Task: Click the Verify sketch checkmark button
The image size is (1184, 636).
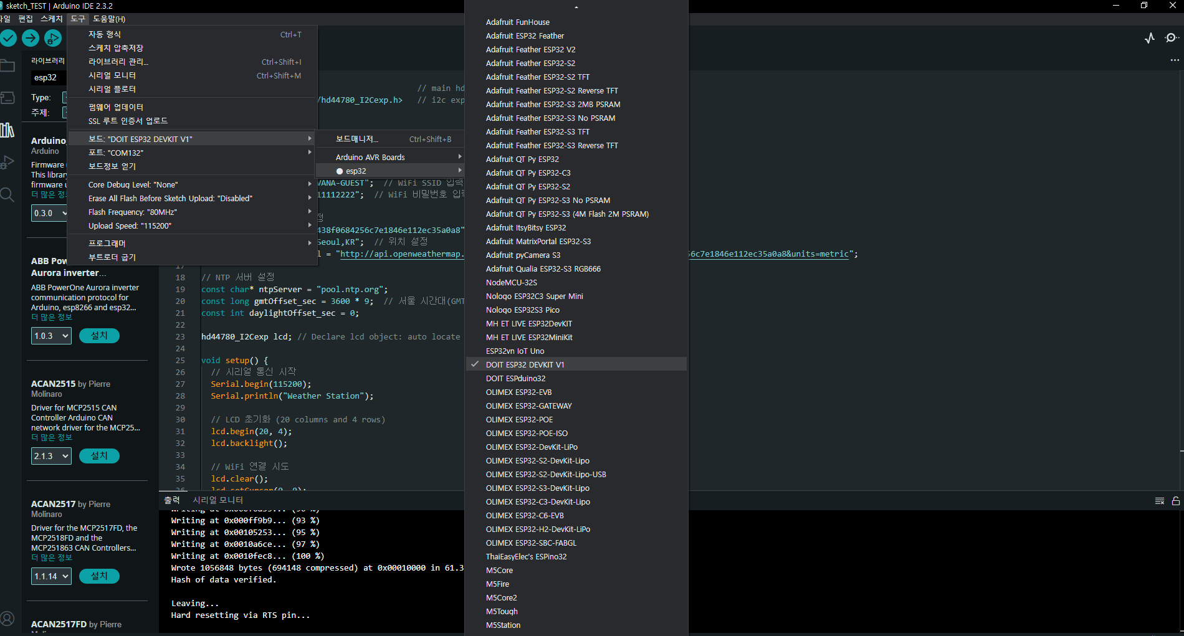Action: (8, 38)
